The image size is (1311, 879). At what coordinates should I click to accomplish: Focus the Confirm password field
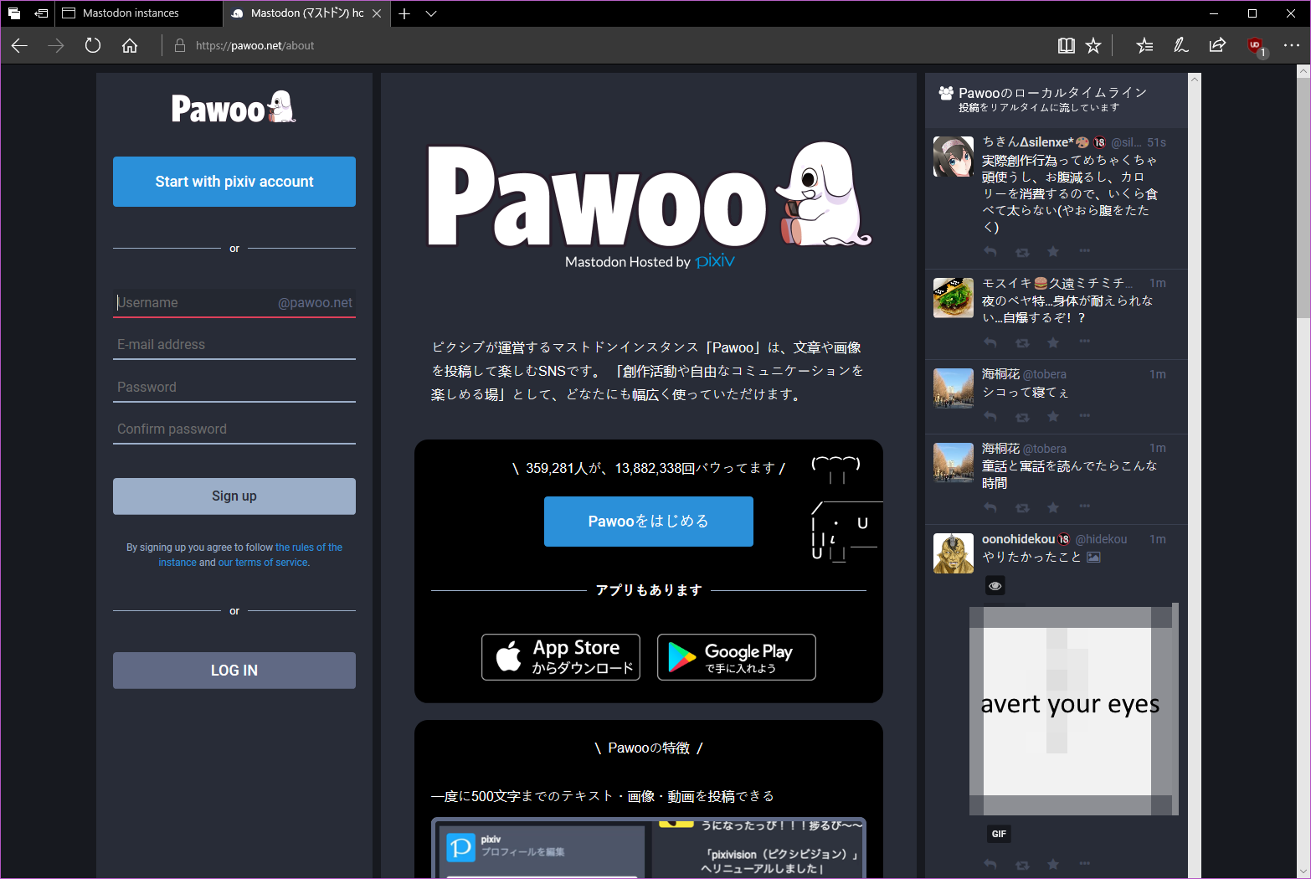click(x=234, y=429)
